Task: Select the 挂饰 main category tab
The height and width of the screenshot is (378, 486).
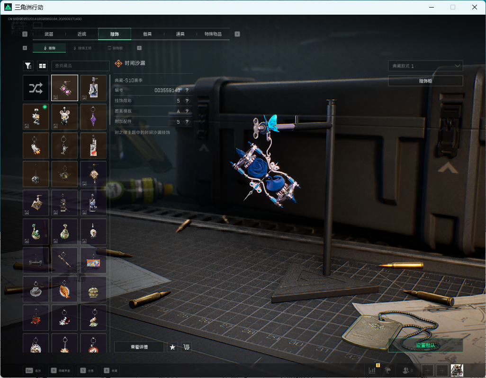Action: pos(115,34)
